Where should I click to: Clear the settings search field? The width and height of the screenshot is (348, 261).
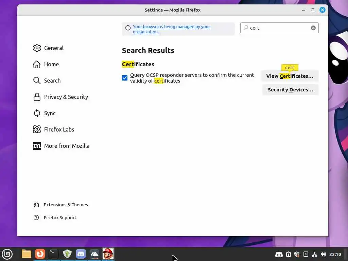click(313, 28)
